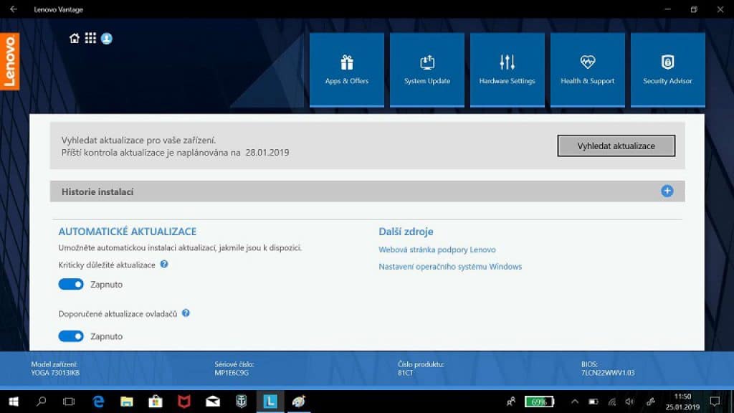The height and width of the screenshot is (413, 734).
Task: Open the paint-style app on taskbar
Action: coord(299,402)
